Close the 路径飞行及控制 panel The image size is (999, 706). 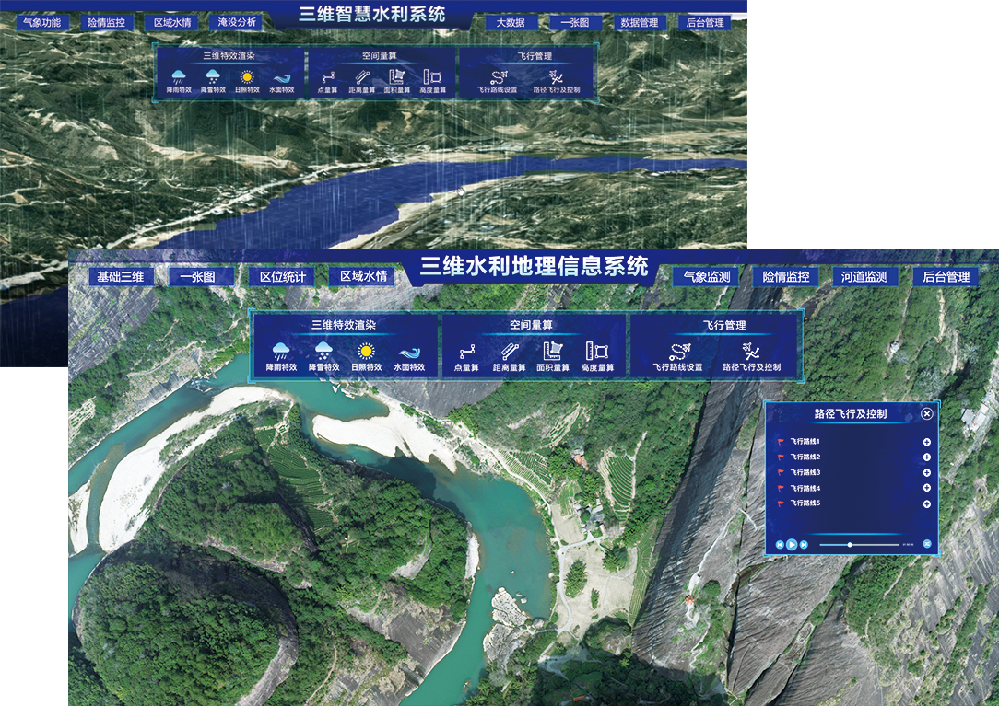pos(927,414)
